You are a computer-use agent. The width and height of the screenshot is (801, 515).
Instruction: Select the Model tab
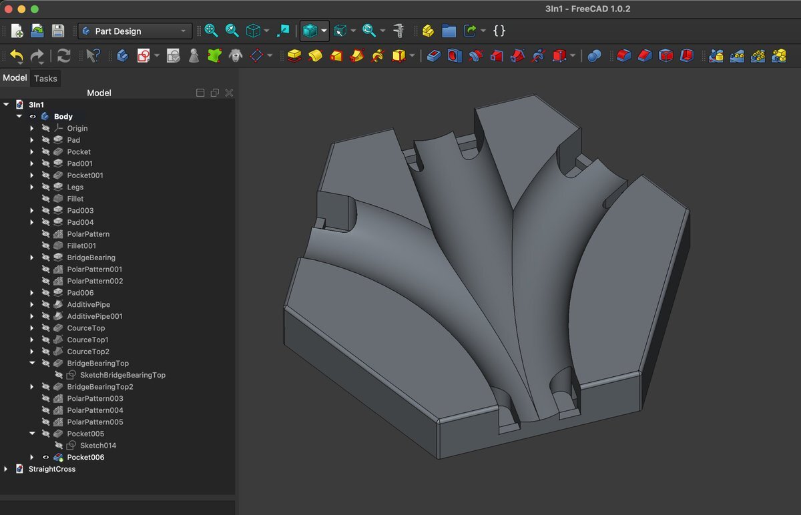pos(15,78)
